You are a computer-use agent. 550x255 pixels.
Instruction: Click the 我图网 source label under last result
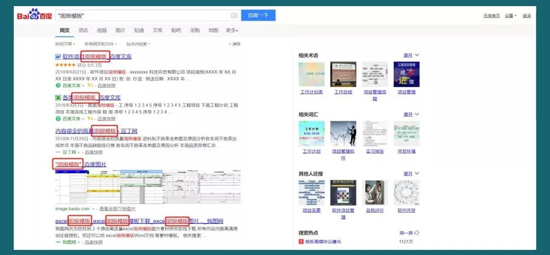point(69,242)
